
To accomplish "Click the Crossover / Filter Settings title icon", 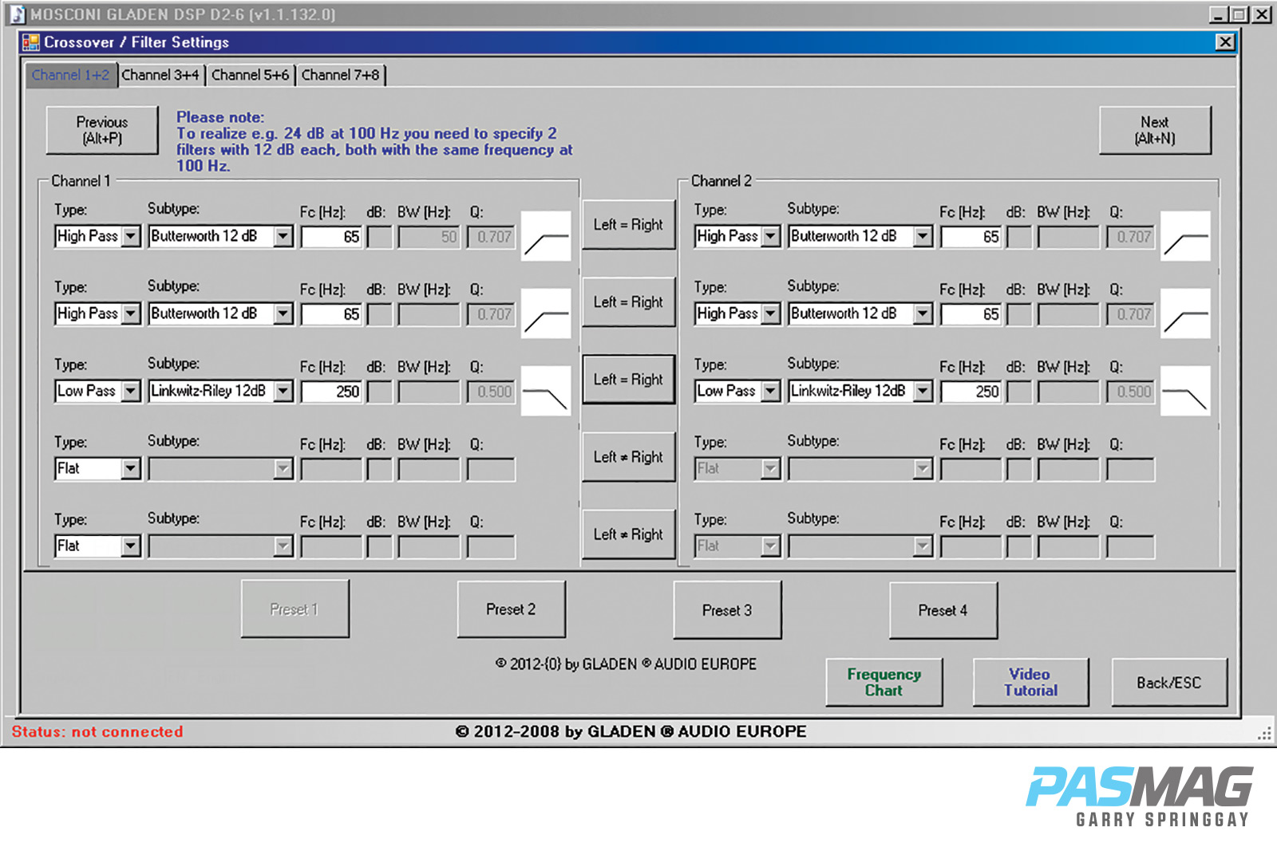I will pyautogui.click(x=31, y=42).
